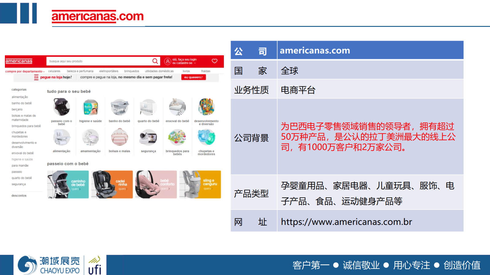Open the 'bebê conforto' pink banner
This screenshot has height=275, width=490.
(156, 185)
